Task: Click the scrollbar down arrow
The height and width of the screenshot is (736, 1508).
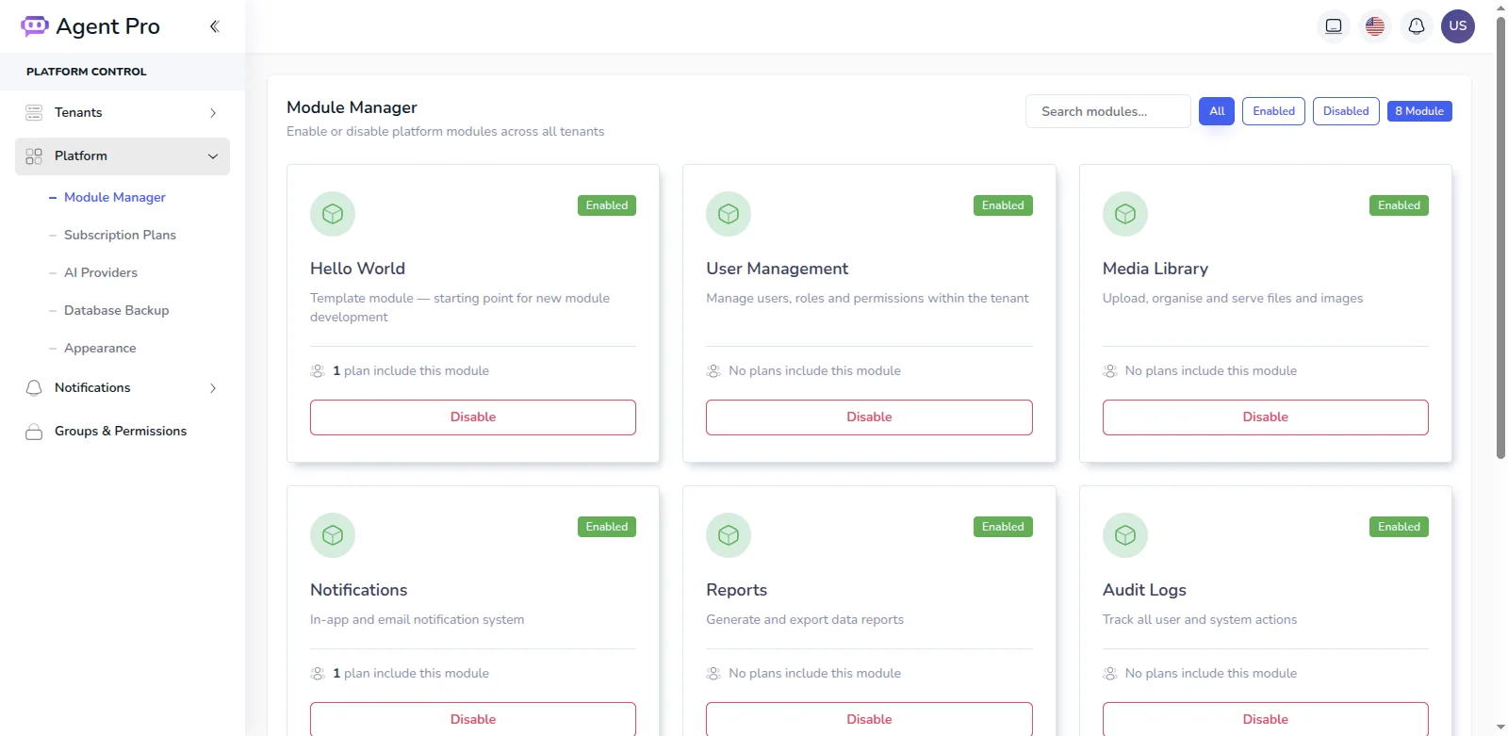Action: pos(1500,728)
